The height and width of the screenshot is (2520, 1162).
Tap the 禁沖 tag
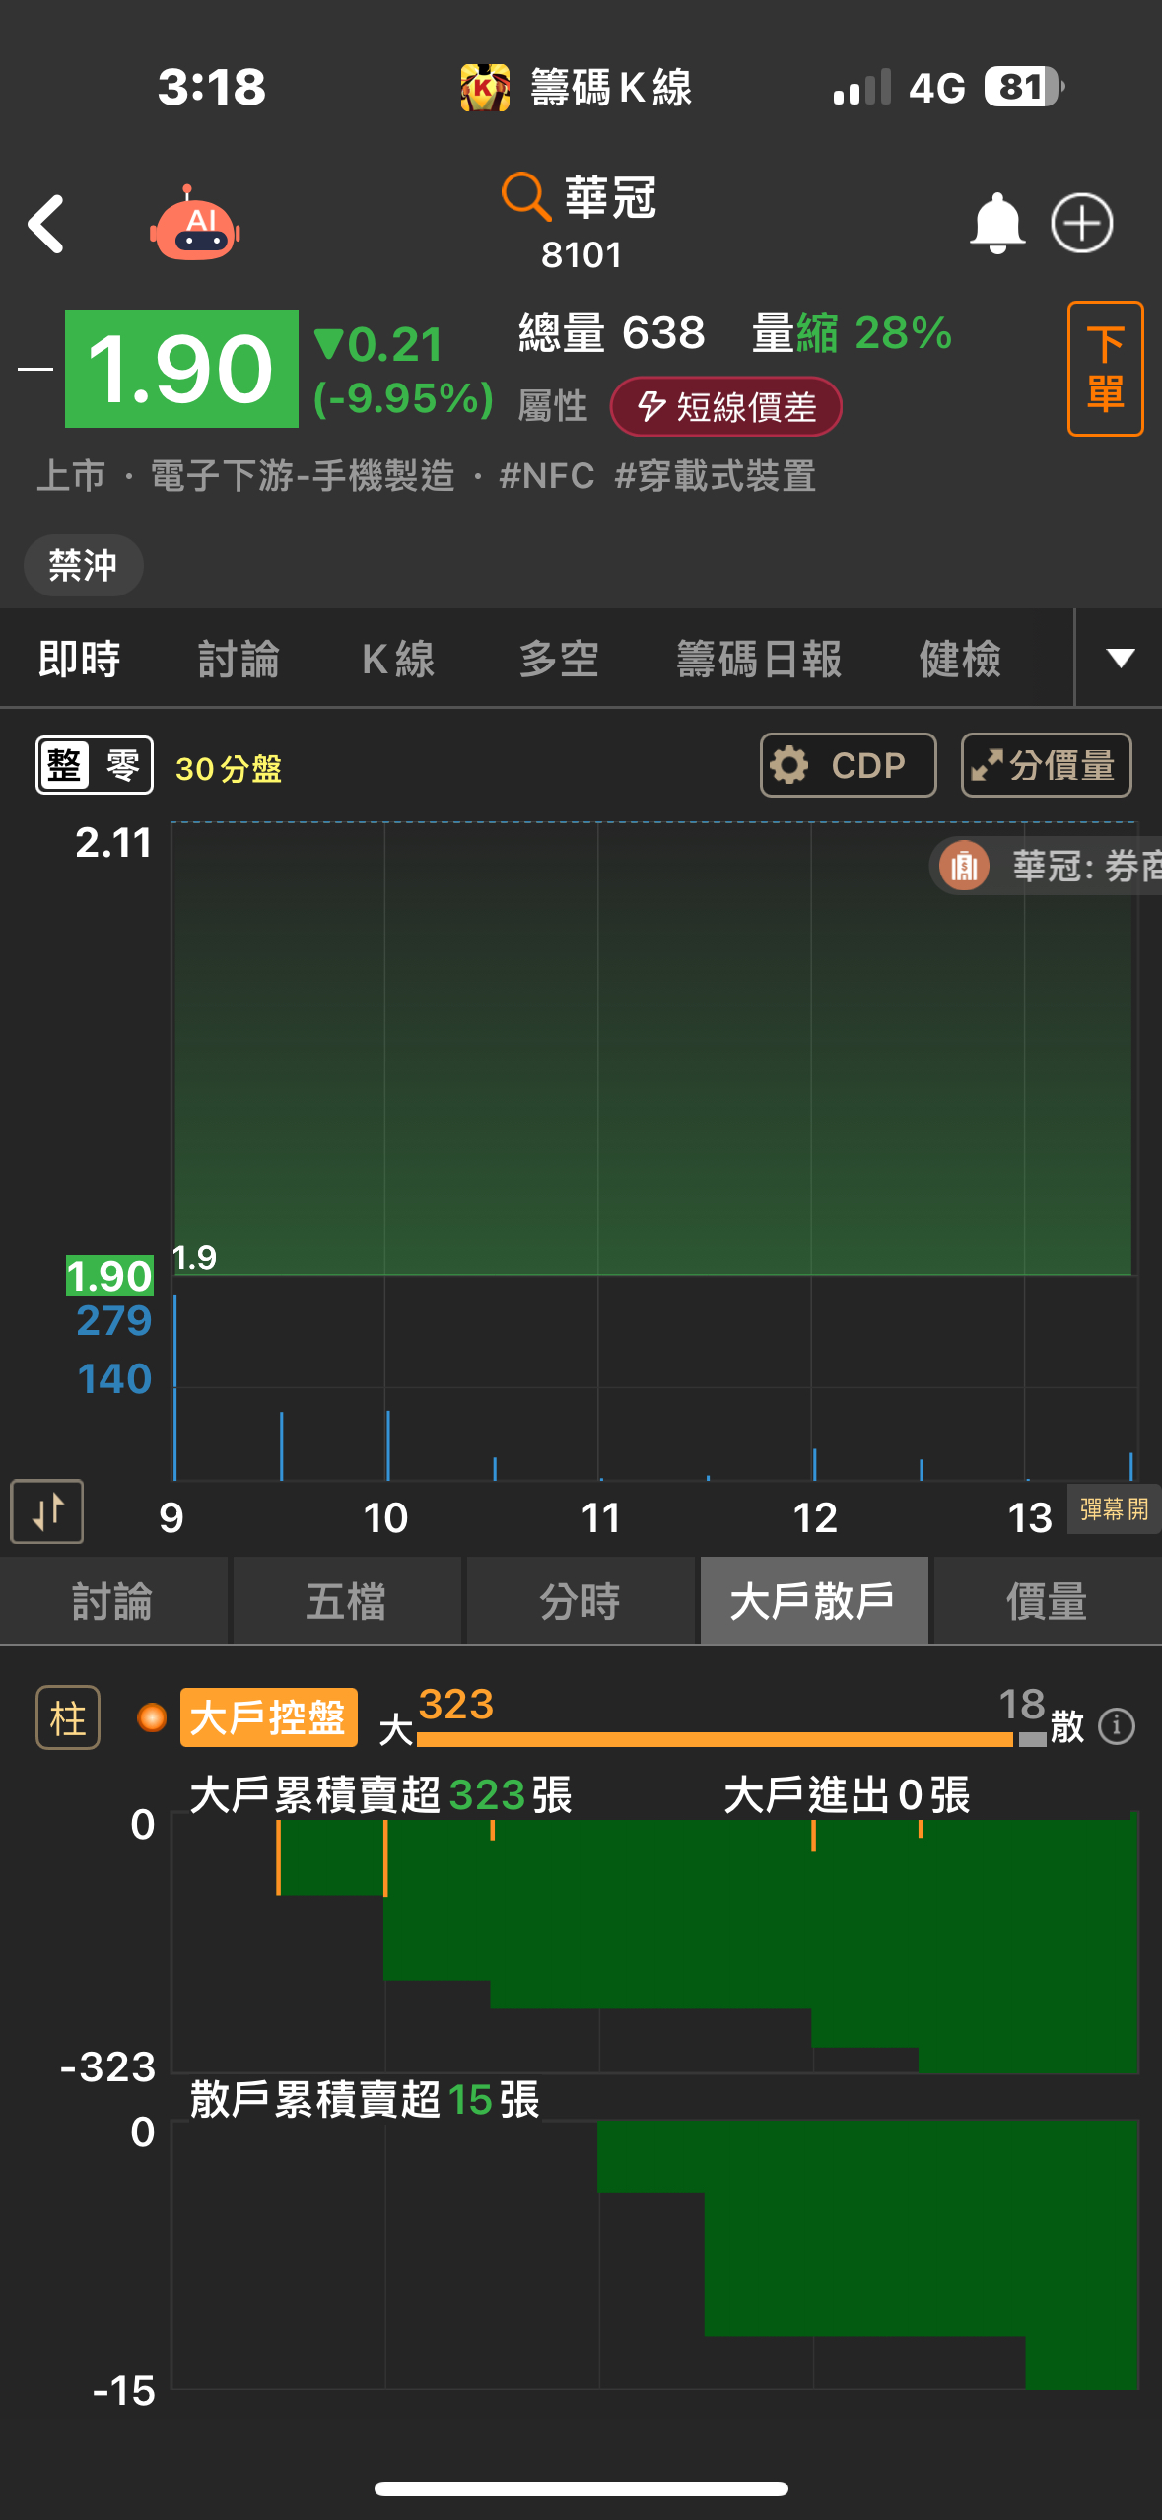coord(84,565)
